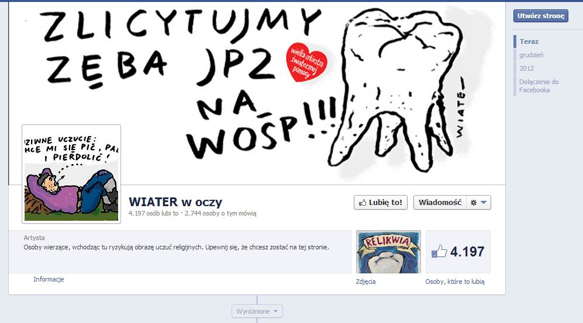Viewport: 583px width, 323px height.
Task: Open the RELIKWIA photos thumbnail
Action: pos(388,252)
